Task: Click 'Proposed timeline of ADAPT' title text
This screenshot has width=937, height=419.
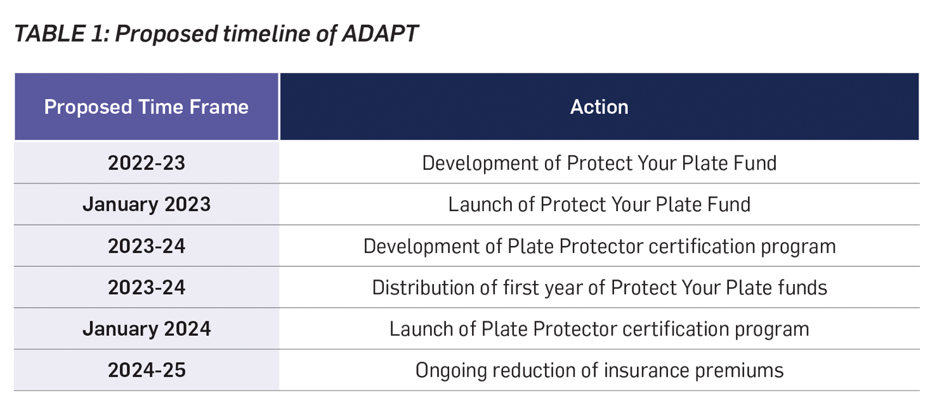Action: click(266, 34)
